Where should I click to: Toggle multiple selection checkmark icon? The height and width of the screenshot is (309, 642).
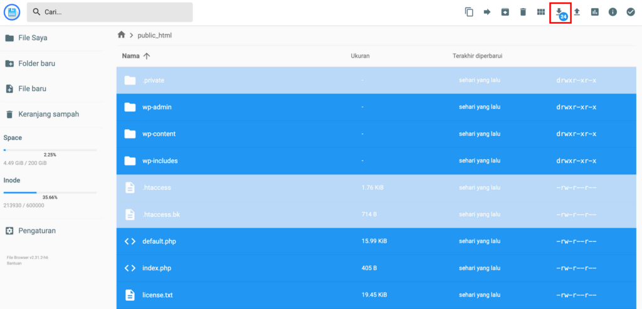(631, 12)
